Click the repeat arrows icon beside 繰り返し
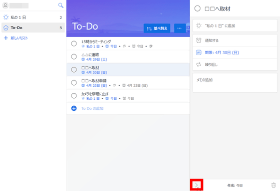Screen dimensions: 280x191 coord(198,65)
